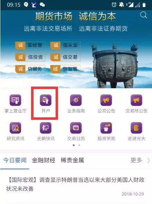Image resolution: width=152 pixels, height=204 pixels.
Task: Tap the search magnifier icon
Action: point(143,15)
